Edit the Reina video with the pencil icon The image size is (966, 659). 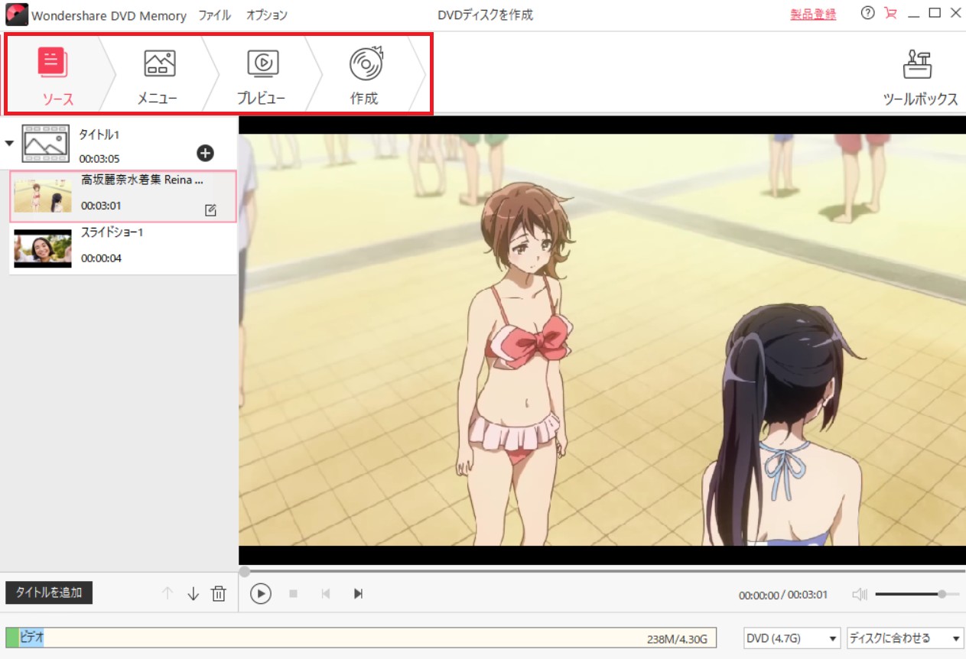[x=211, y=210]
